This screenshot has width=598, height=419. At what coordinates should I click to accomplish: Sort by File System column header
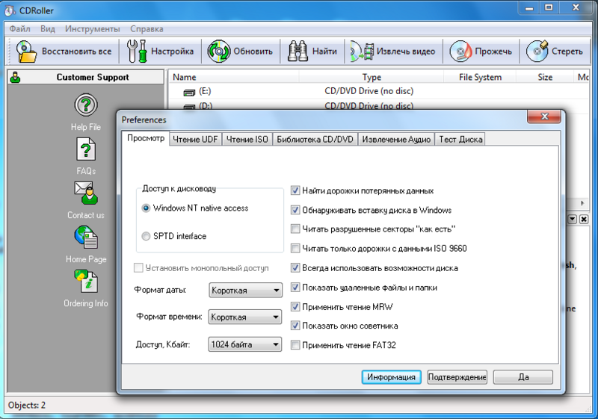480,77
